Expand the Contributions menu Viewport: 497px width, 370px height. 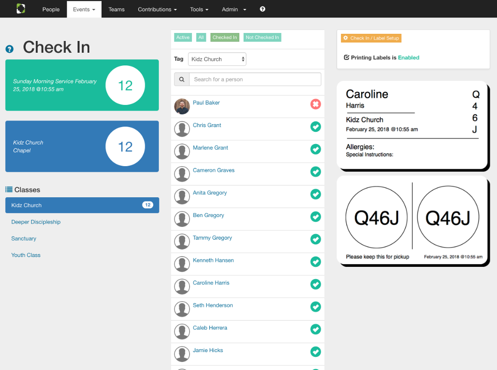pos(157,9)
